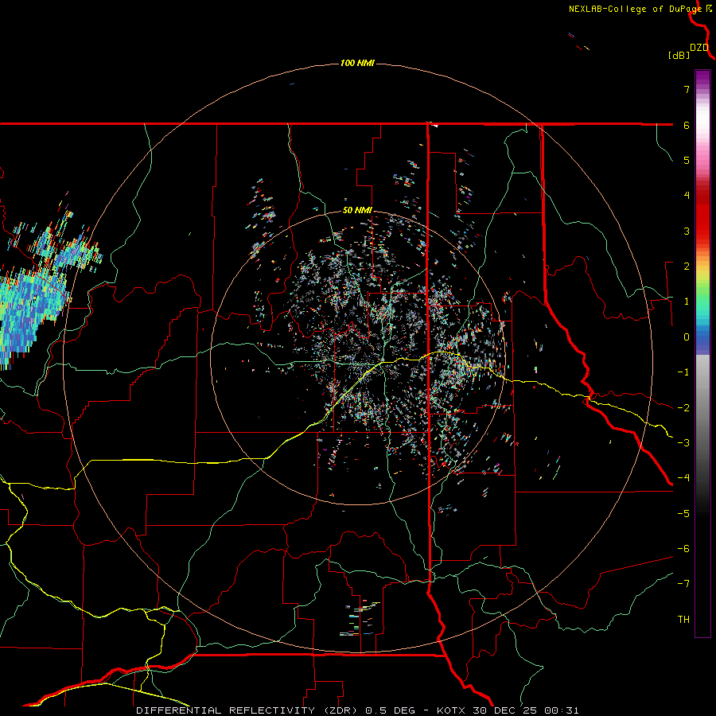Click the NEXLAB-College of DuPage credit text
This screenshot has width=716, height=716.
pos(635,9)
